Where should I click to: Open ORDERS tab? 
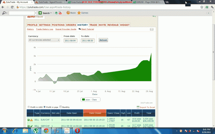[71, 25]
